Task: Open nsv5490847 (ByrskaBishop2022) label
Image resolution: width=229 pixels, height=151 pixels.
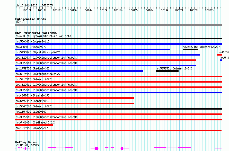Action: pyautogui.click(x=38, y=52)
